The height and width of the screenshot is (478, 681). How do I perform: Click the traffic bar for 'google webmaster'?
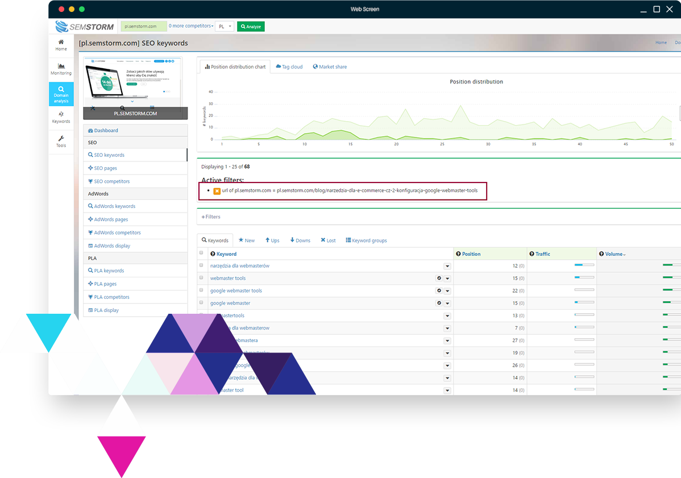584,303
